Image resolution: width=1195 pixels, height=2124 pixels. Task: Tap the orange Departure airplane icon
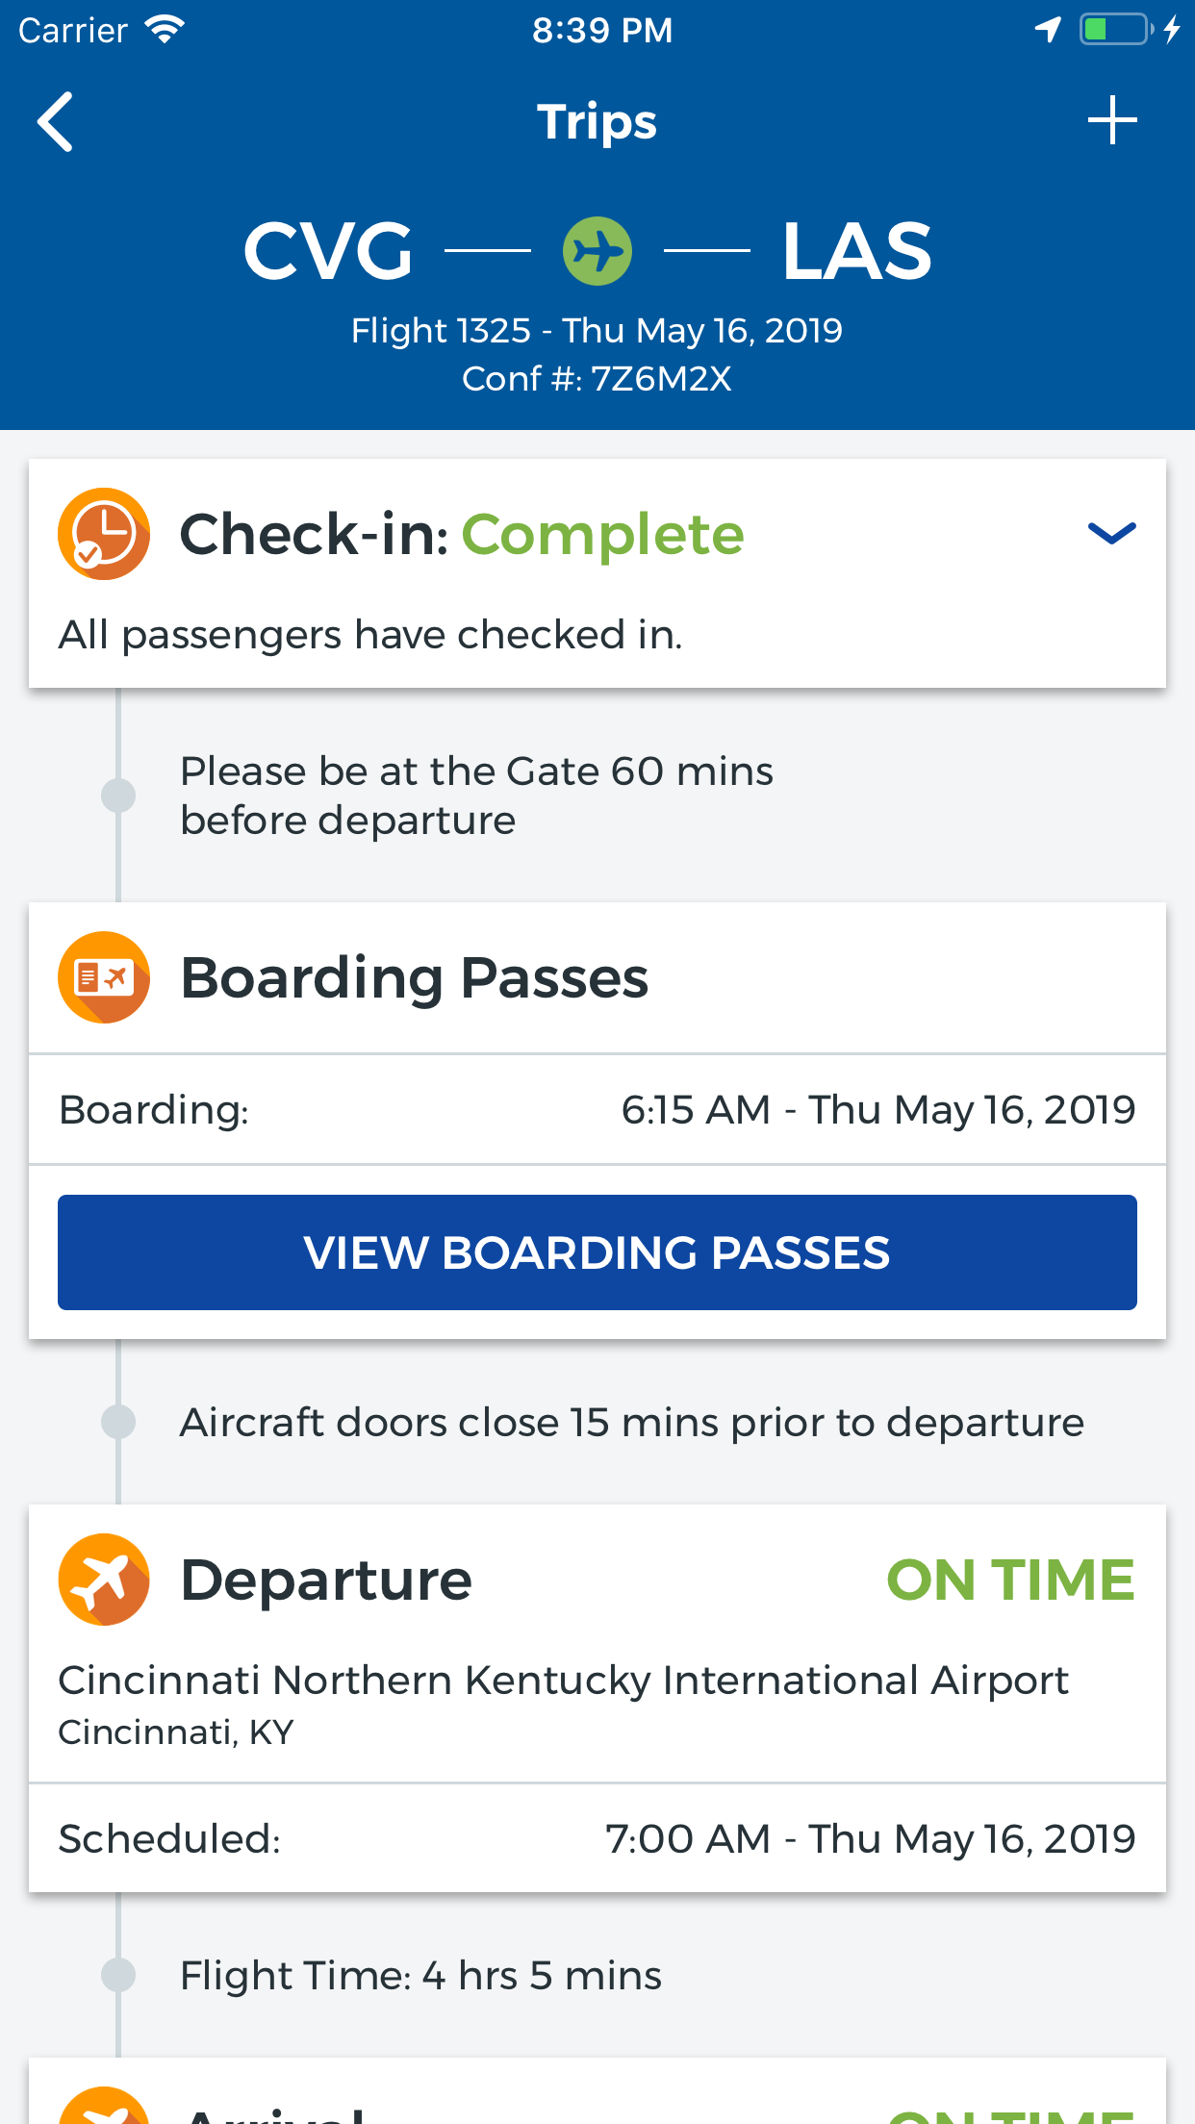104,1580
